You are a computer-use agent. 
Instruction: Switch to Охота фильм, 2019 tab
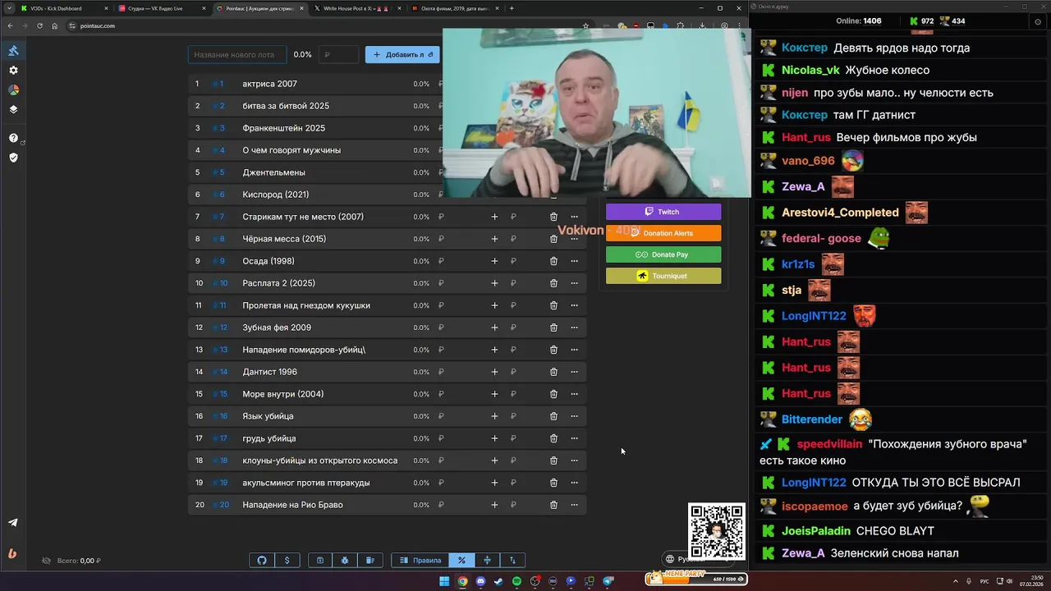[x=453, y=8]
